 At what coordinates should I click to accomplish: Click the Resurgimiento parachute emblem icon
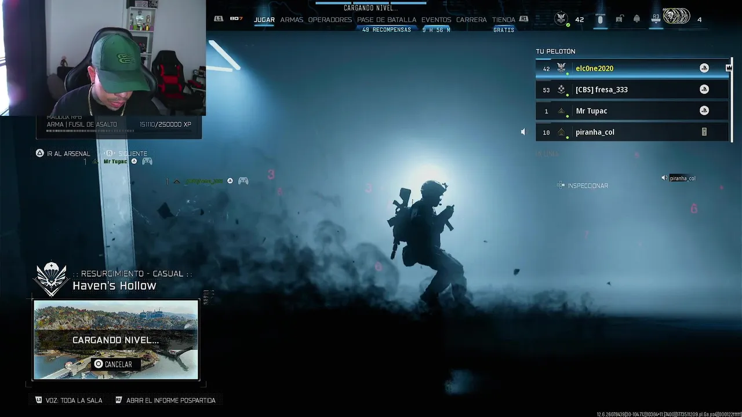(51, 279)
